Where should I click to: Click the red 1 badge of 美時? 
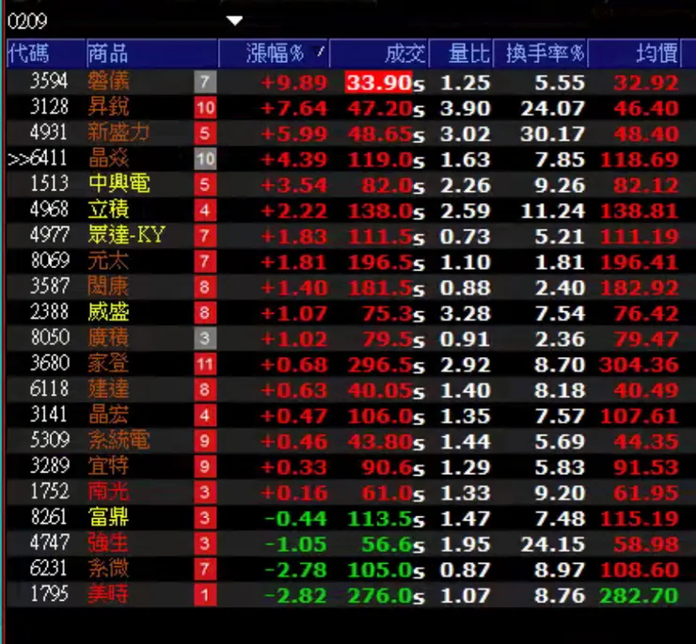click(x=205, y=595)
